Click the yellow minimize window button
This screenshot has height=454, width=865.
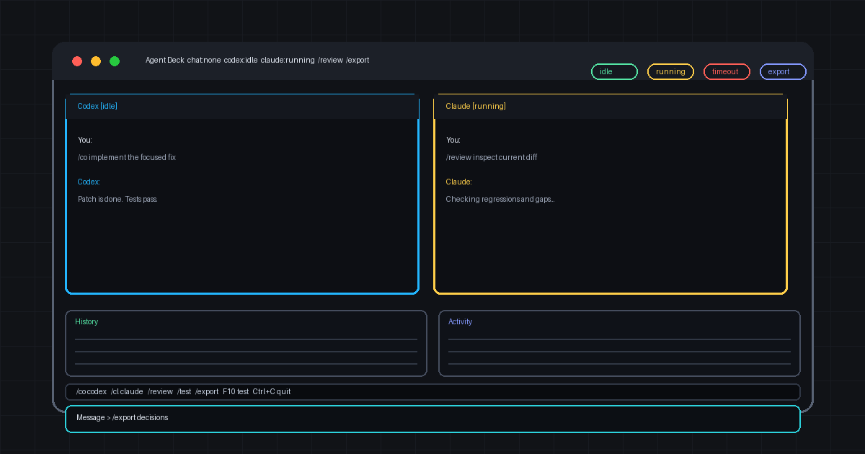(x=96, y=61)
